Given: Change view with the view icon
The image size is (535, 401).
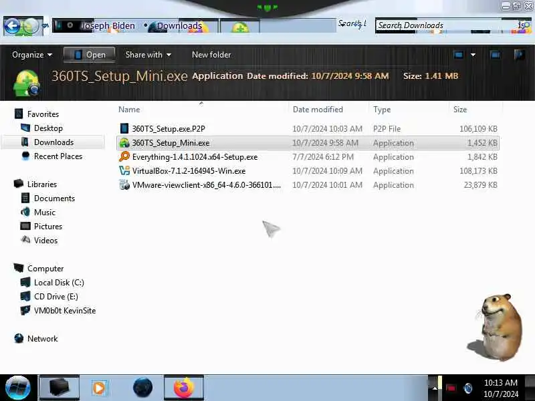Looking at the screenshot, I should (458, 55).
